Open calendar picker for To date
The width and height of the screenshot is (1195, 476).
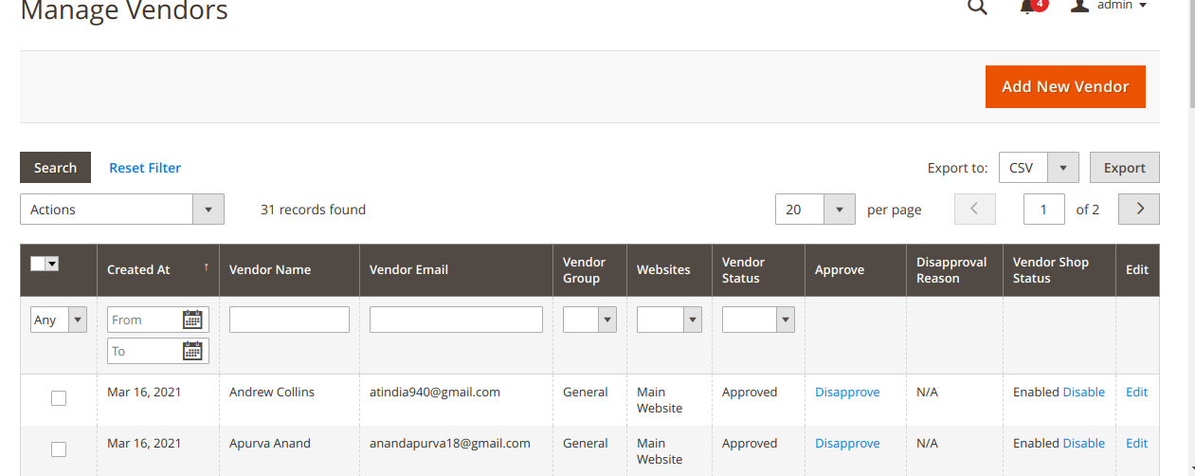click(x=192, y=351)
